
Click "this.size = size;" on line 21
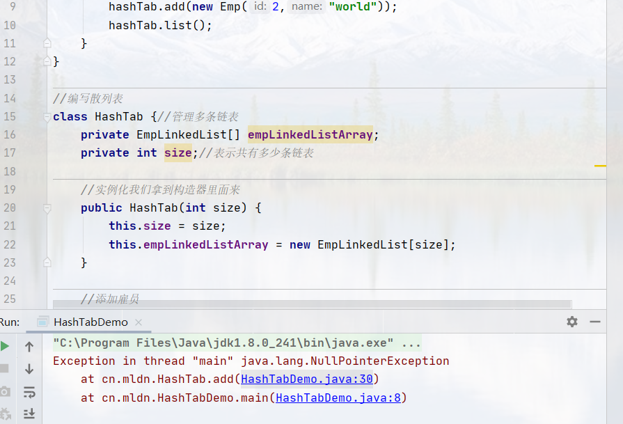[x=167, y=226]
